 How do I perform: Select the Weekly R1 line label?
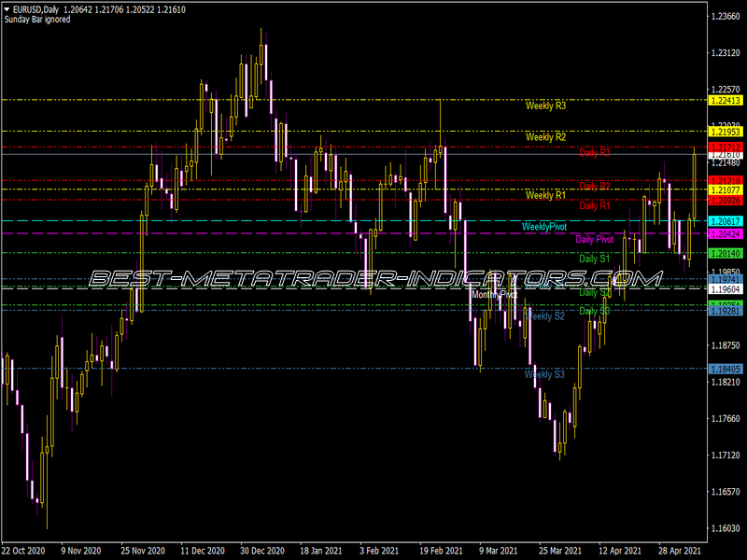[x=546, y=196]
